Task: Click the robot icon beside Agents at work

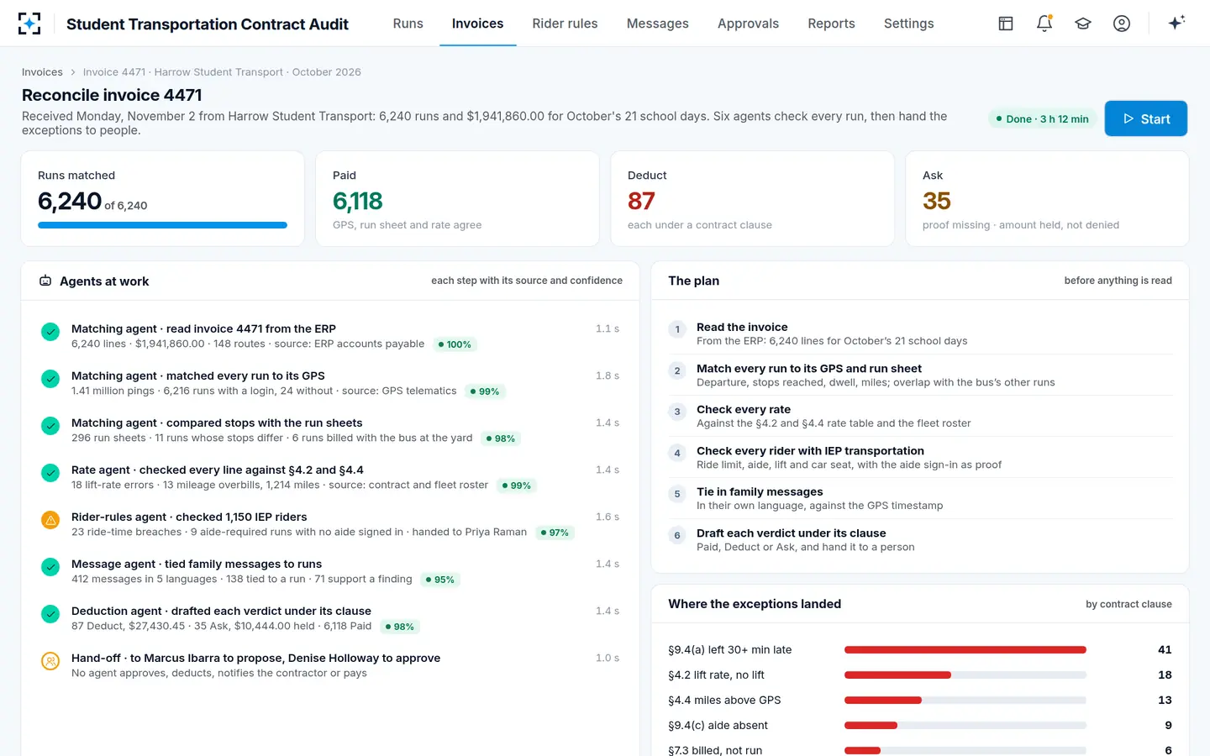Action: [45, 281]
